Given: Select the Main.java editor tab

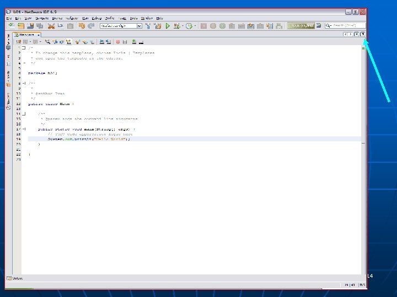Looking at the screenshot, I should (26, 35).
